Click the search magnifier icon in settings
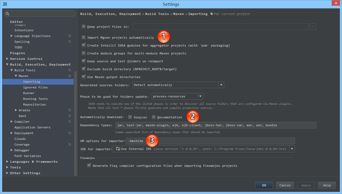This screenshot has width=342, height=194. (x=7, y=14)
